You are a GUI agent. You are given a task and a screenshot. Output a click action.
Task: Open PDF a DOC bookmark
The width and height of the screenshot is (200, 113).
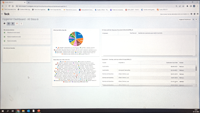(x=132, y=10)
